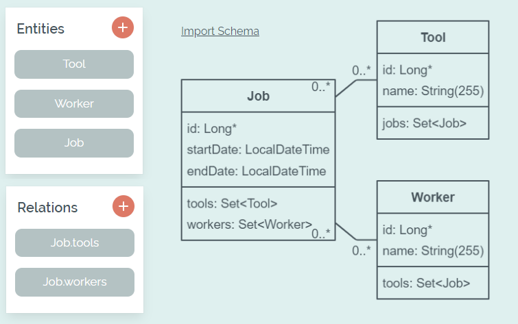Select the Worker entity button
518x324 pixels.
(74, 103)
